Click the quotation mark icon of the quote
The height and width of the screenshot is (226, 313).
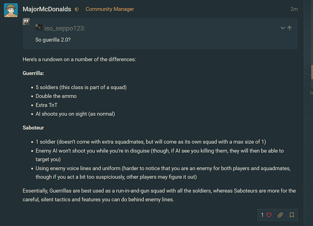26,22
